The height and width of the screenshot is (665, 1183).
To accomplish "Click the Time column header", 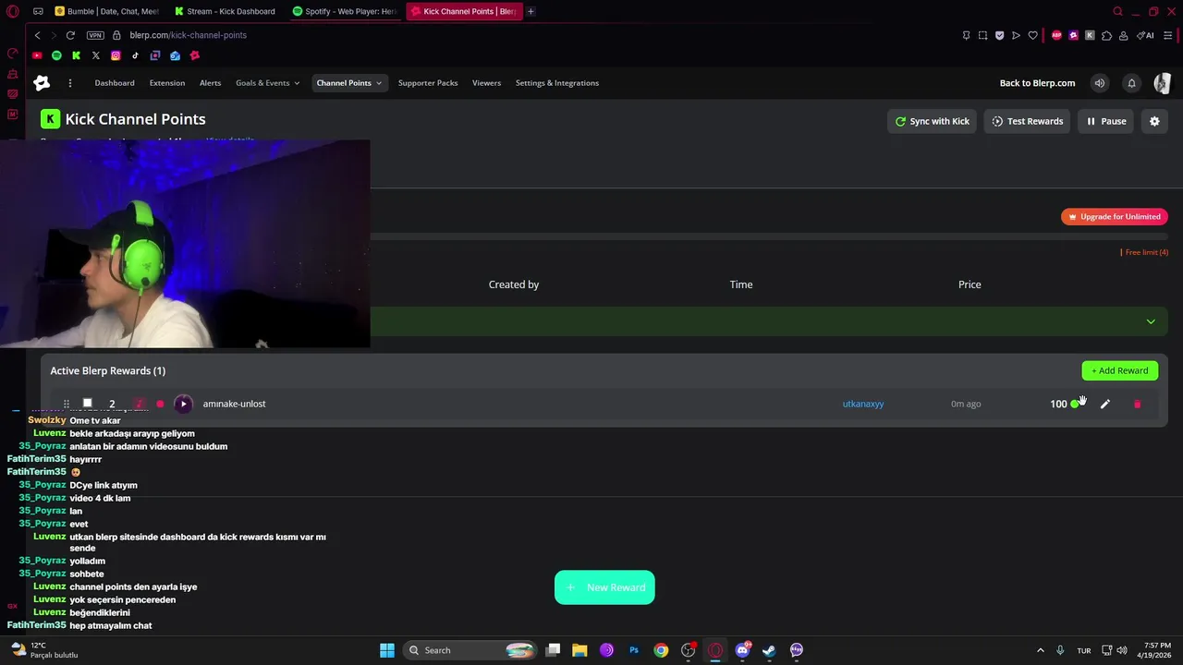I will click(741, 284).
